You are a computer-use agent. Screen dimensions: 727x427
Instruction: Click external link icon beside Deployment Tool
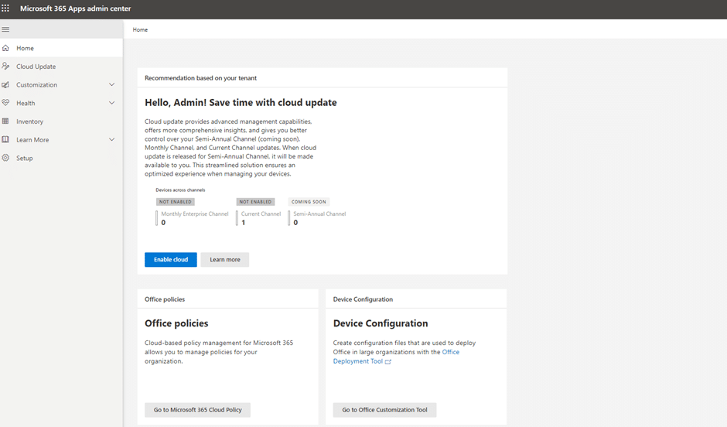tap(388, 361)
